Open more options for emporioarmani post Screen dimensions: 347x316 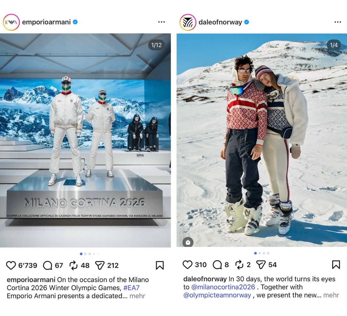tap(162, 22)
